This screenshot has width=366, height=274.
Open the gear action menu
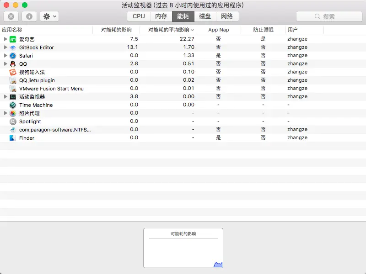coord(49,16)
